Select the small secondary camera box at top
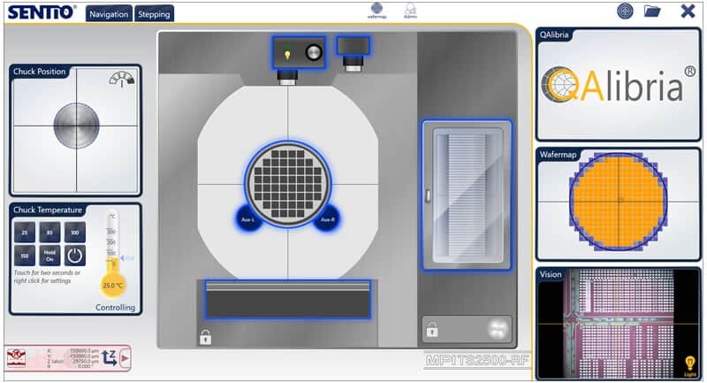The height and width of the screenshot is (383, 707). [x=353, y=46]
